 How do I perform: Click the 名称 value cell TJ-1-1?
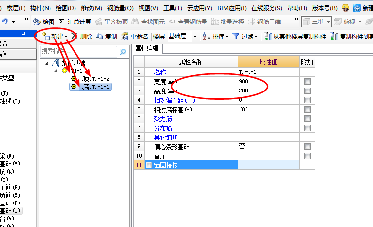[269, 72]
